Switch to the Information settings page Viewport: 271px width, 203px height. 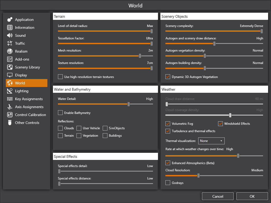(24, 27)
